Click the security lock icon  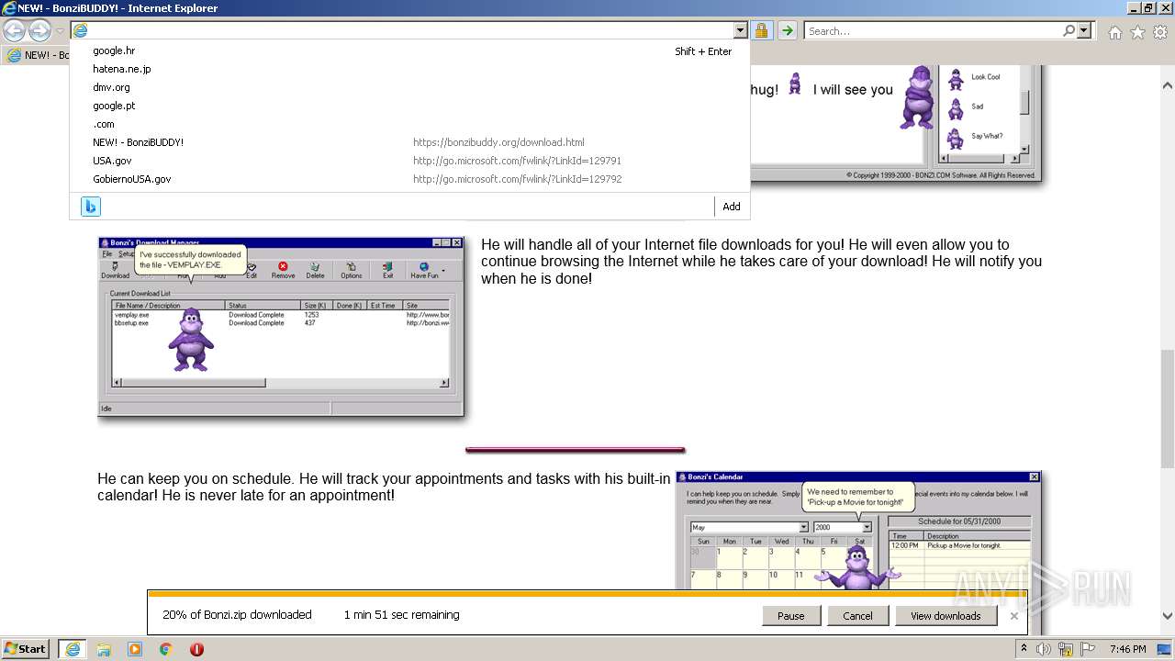click(x=761, y=30)
